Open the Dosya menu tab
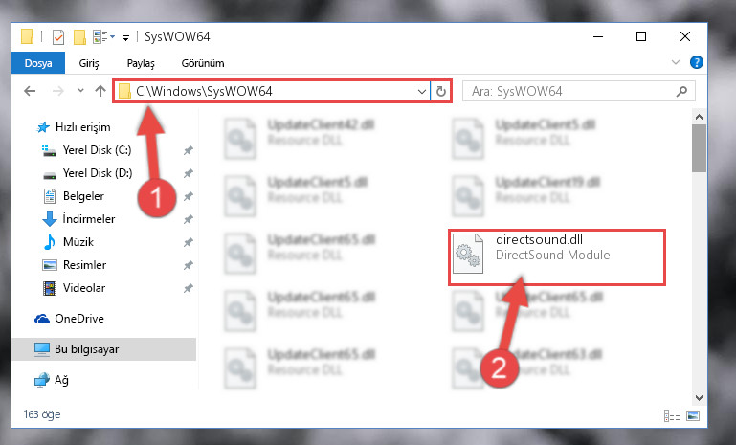736x445 pixels. coord(38,63)
